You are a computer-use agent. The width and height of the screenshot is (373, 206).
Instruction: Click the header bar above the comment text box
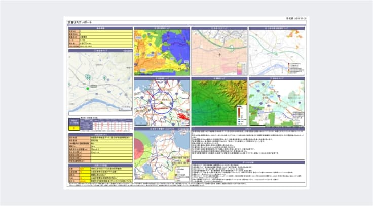pyautogui.click(x=248, y=131)
